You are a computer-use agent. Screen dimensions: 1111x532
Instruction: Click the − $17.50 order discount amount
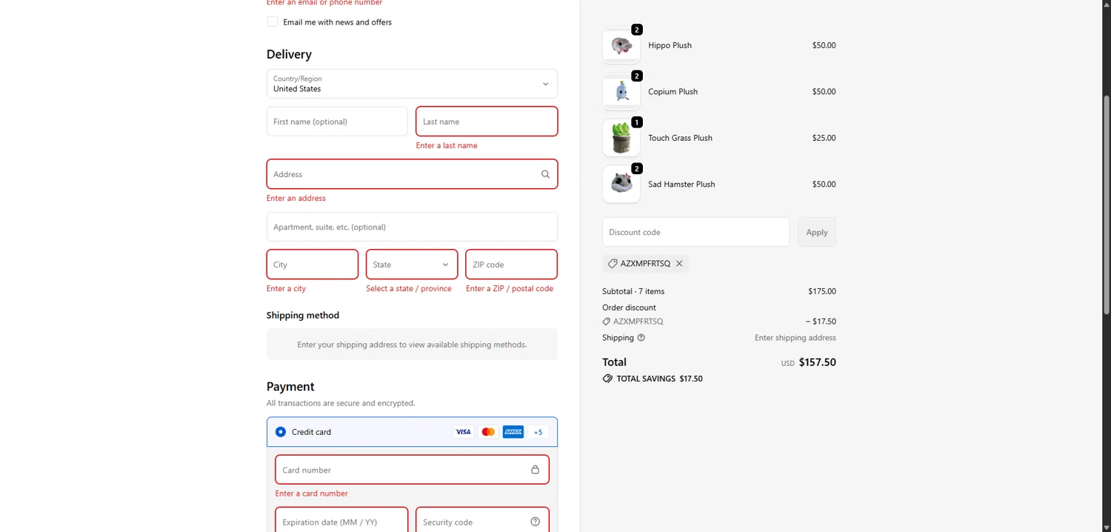(821, 322)
